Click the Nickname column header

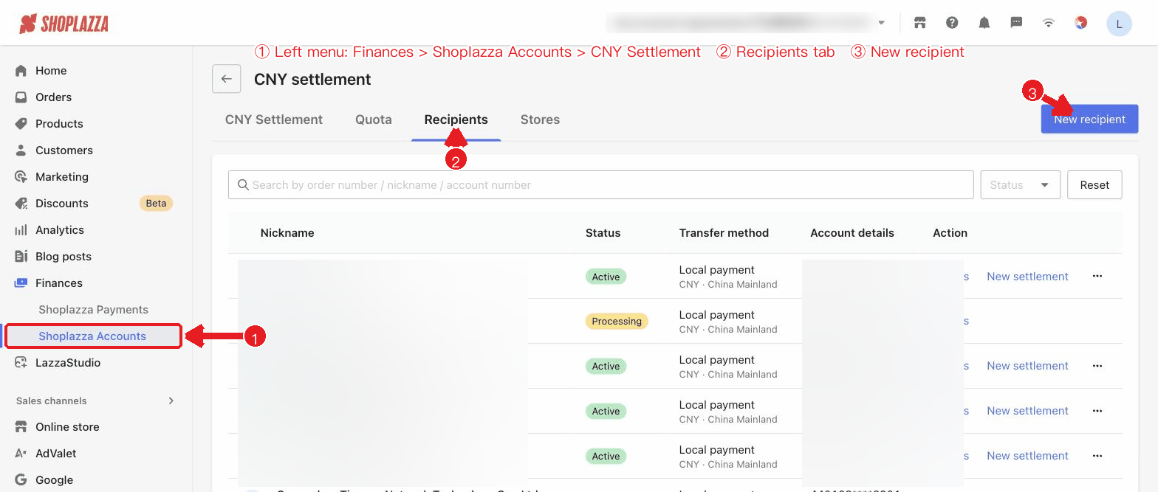click(287, 233)
